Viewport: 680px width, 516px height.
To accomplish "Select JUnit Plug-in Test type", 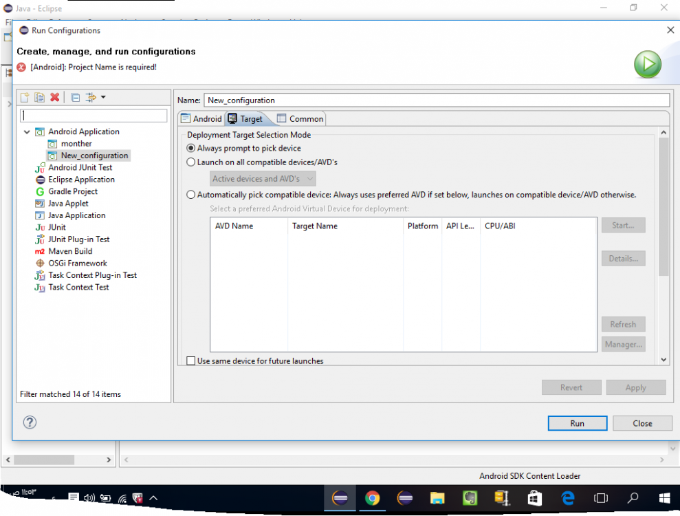I will (x=78, y=239).
